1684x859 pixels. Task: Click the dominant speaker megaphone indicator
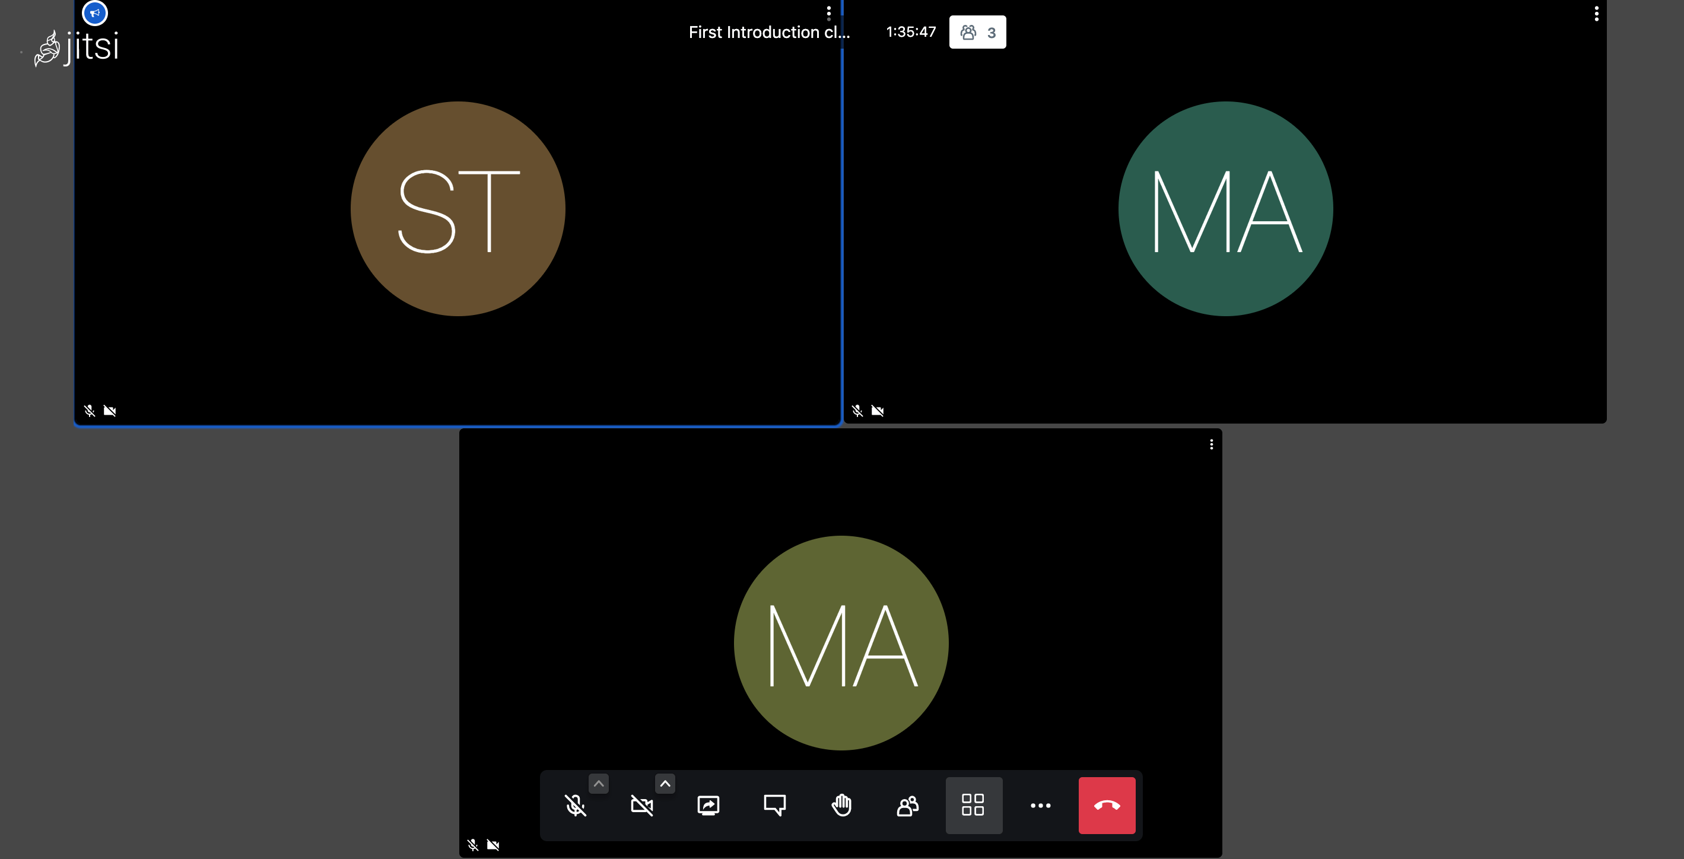tap(95, 12)
